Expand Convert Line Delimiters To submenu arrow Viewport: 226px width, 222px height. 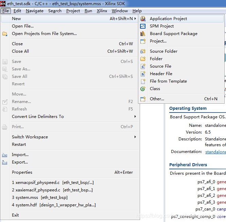[x=135, y=116]
